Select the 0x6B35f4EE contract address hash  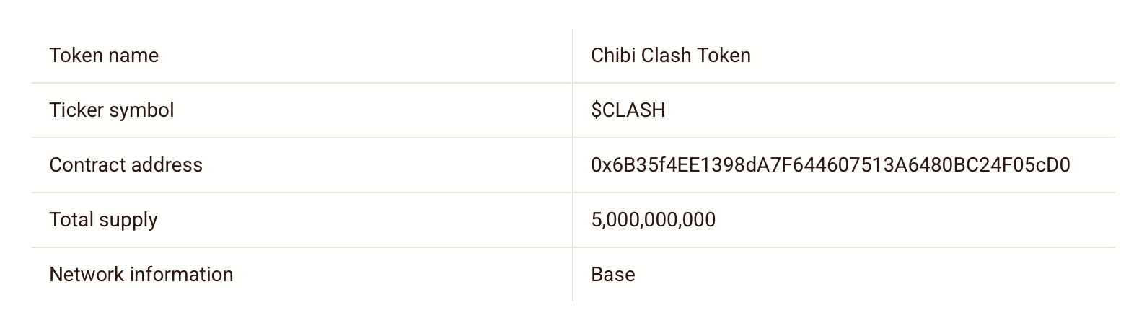tap(830, 165)
